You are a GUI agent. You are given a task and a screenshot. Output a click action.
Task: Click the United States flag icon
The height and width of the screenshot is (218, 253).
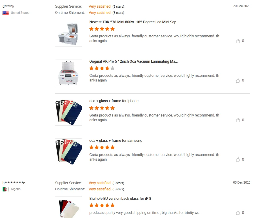point(6,13)
